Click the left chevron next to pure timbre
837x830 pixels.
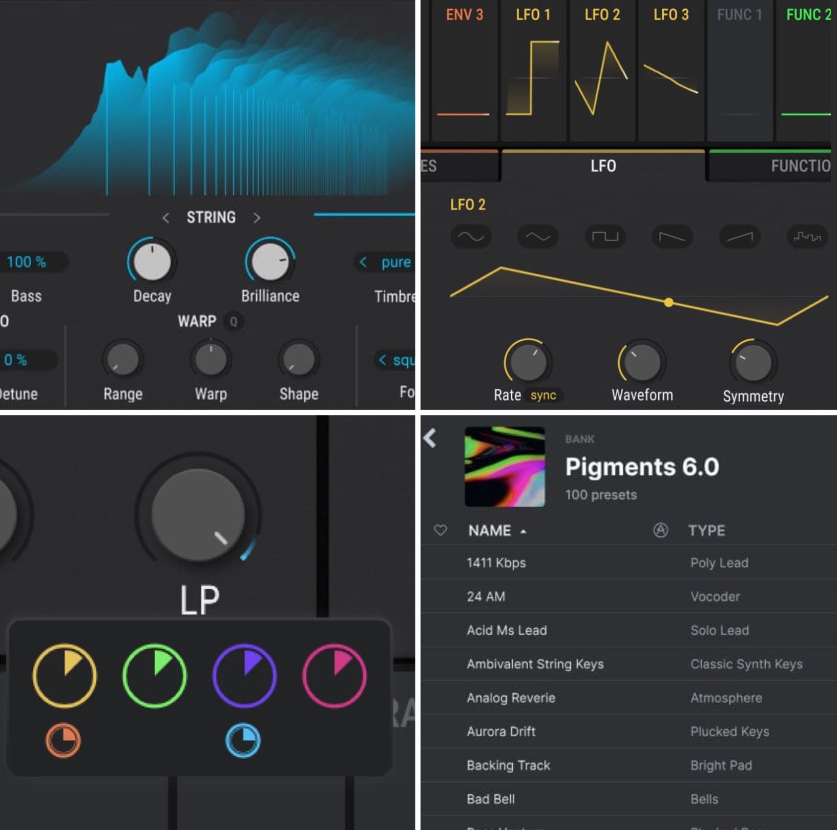coord(363,262)
